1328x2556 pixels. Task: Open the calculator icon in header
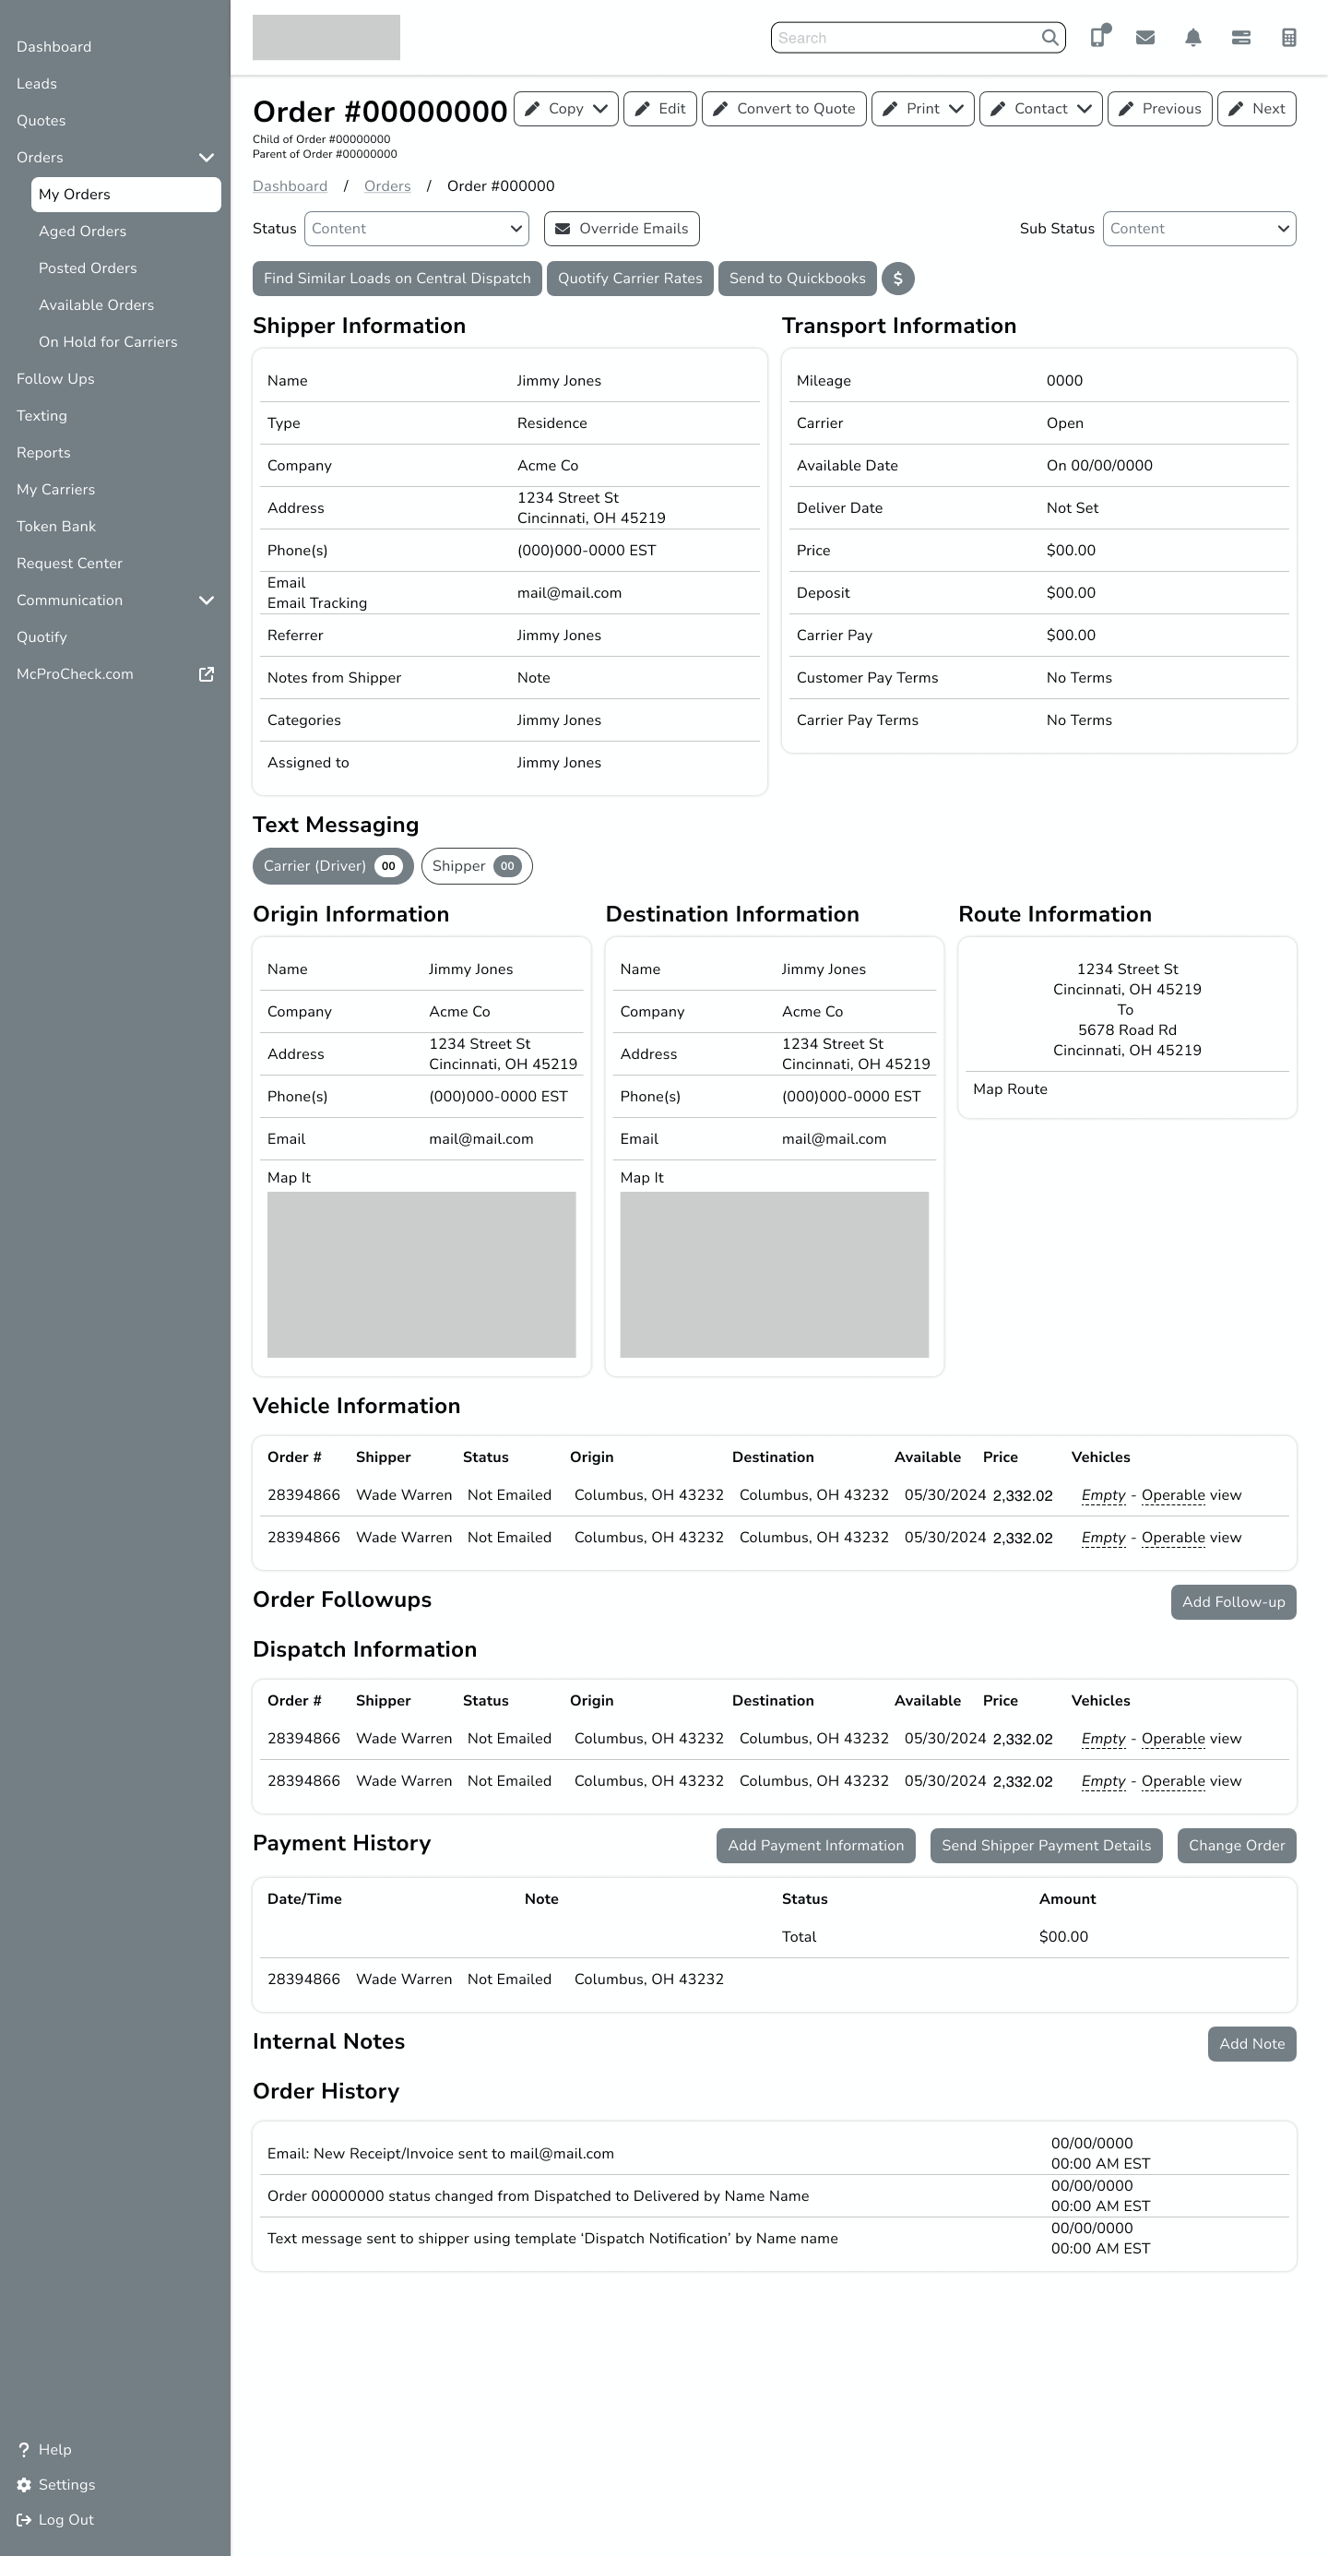point(1289,38)
